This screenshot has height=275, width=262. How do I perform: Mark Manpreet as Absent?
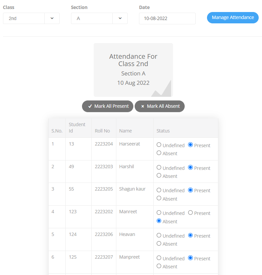pos(159,266)
